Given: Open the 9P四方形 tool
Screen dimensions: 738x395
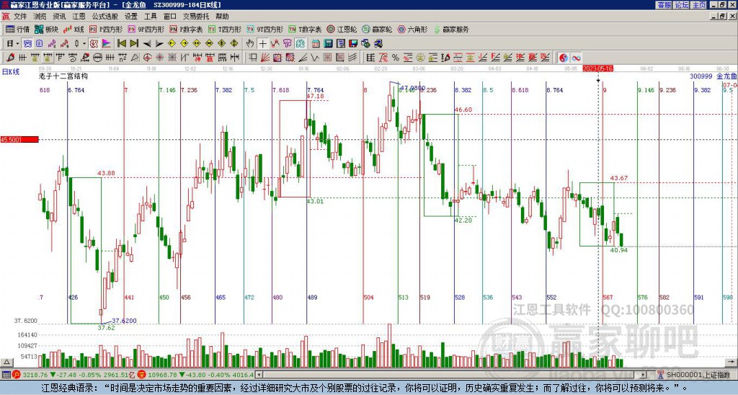Looking at the screenshot, I should click(146, 29).
